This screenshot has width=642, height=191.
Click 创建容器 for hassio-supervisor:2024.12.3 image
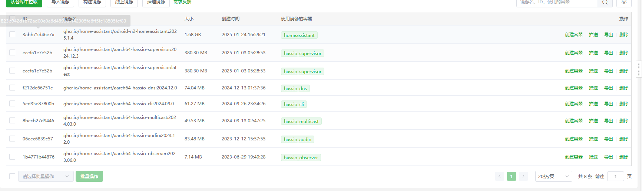coord(574,52)
